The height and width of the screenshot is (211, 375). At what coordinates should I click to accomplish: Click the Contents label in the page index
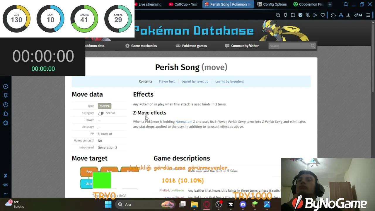(x=146, y=81)
